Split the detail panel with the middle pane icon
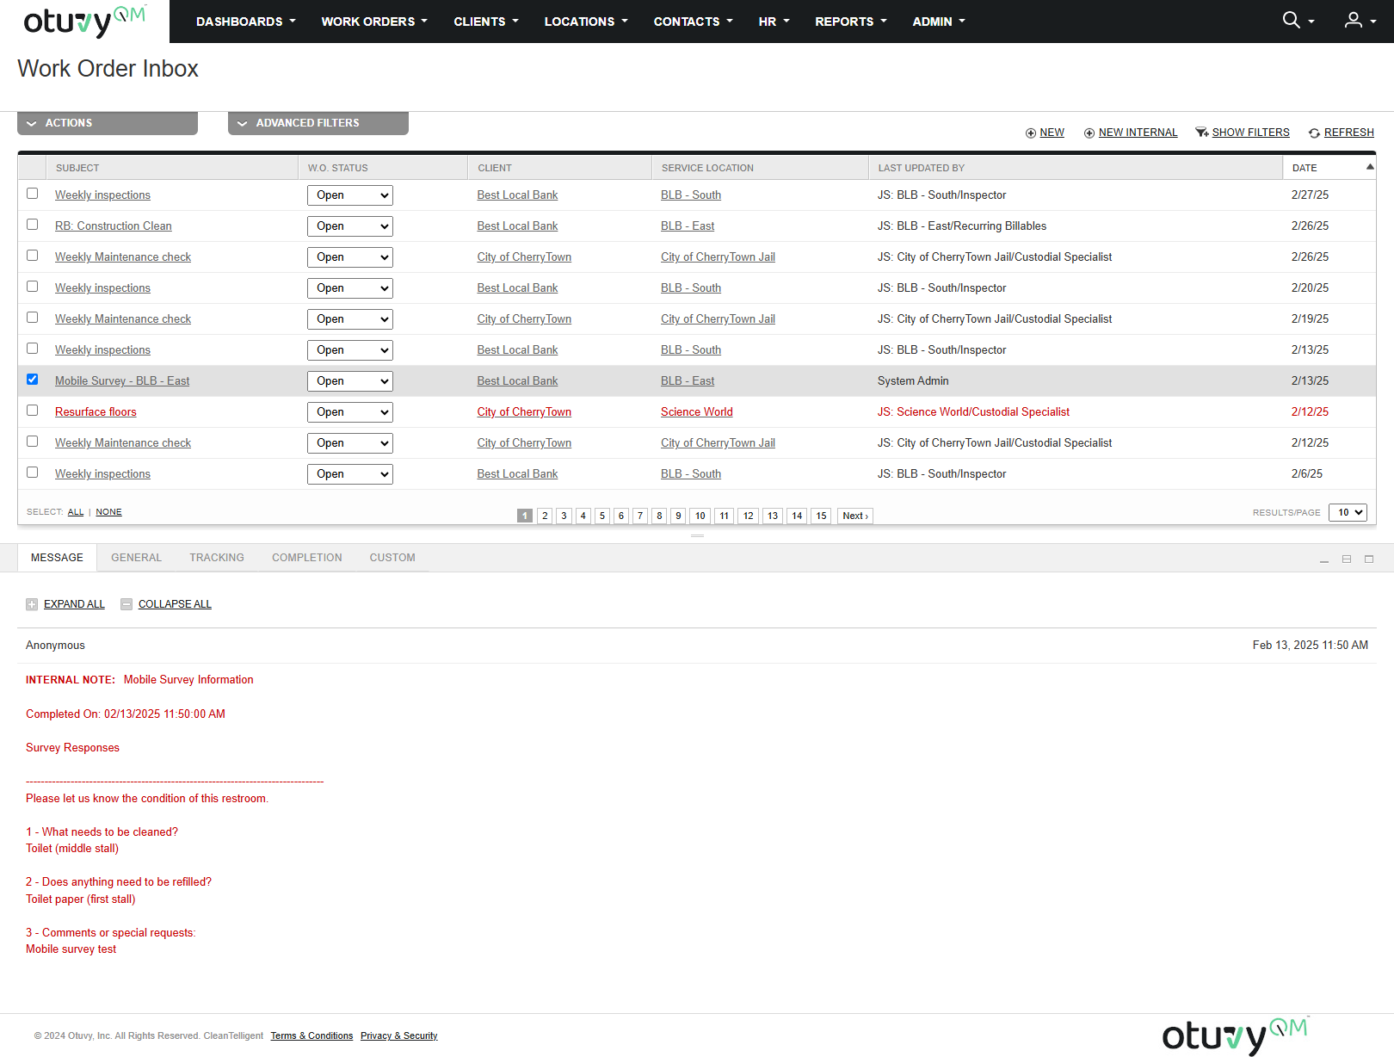Viewport: 1394px width, 1057px height. coord(1347,559)
